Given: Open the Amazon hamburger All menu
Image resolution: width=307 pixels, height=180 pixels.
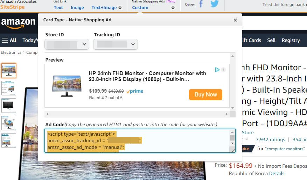Looking at the screenshot, I should (x=9, y=40).
